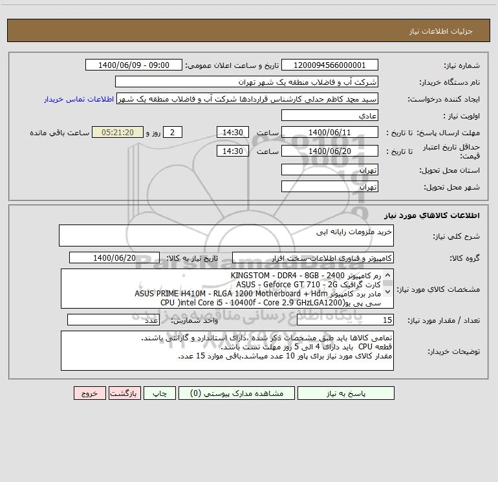
Task: Click the response deadline time 14:30 field
Action: (232, 132)
